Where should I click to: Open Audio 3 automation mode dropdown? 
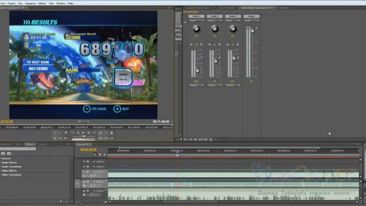pyautogui.click(x=233, y=20)
